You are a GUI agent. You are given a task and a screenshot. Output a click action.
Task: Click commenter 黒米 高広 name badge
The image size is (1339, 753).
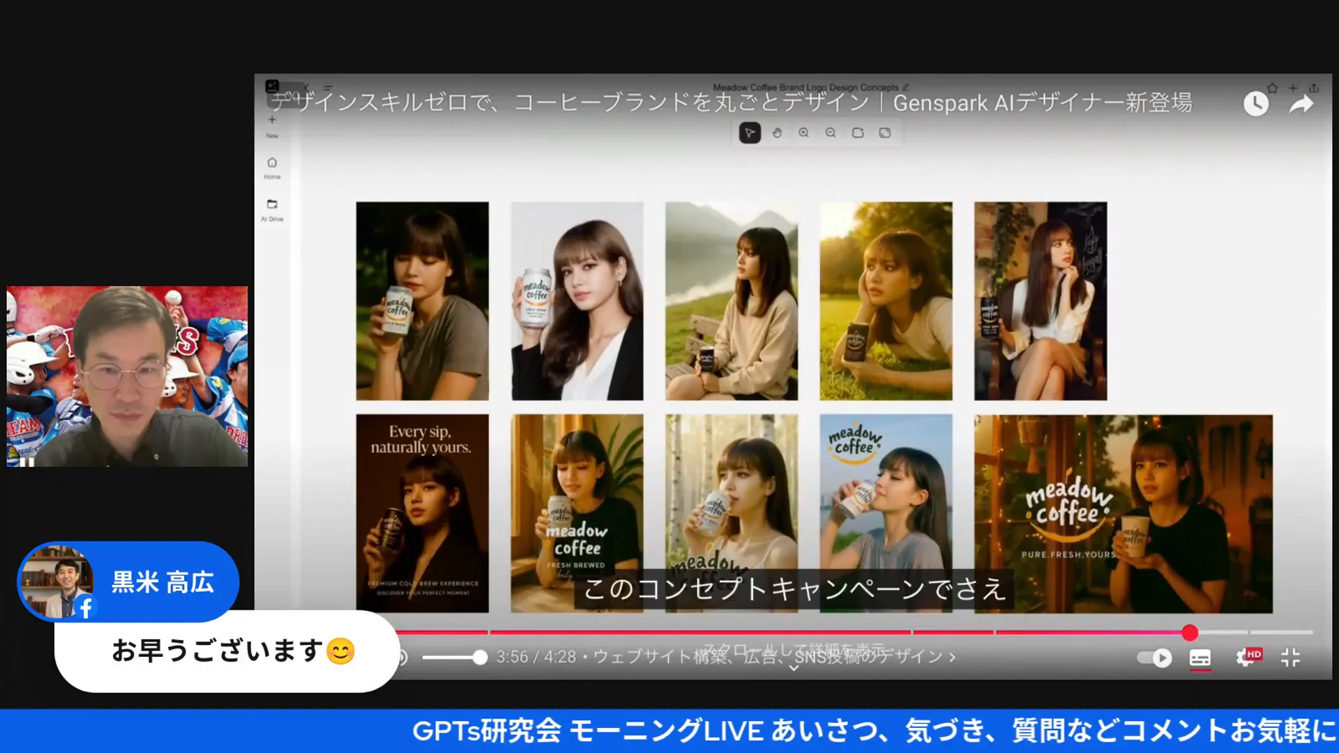coord(162,582)
